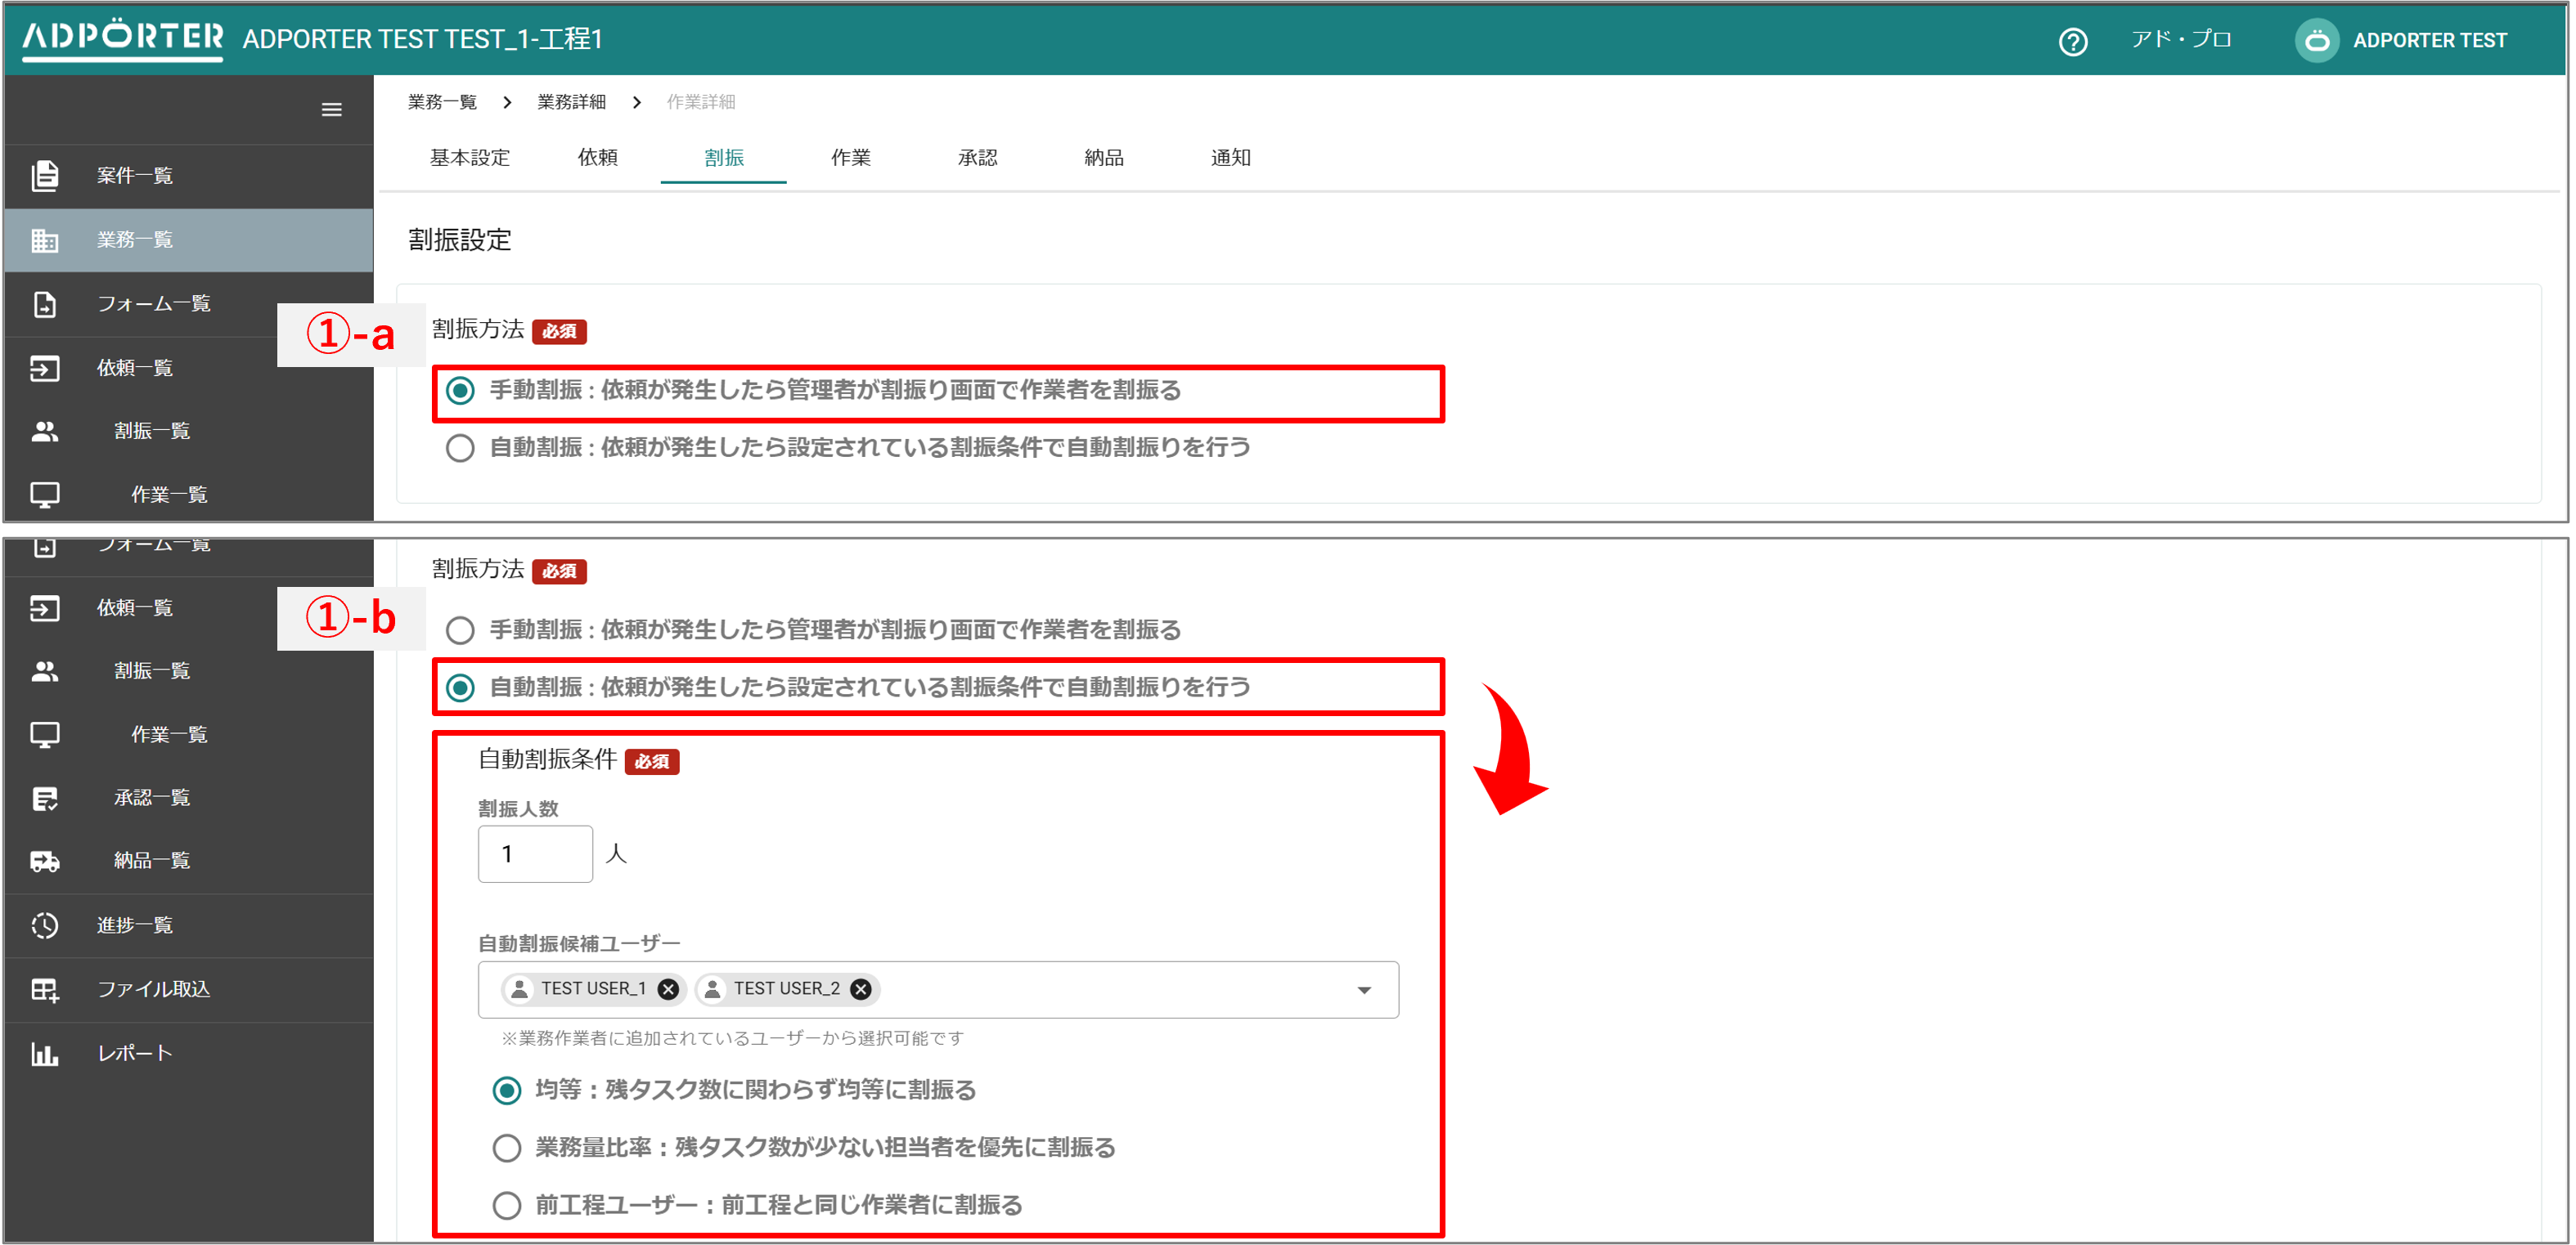Open 業務一覧 sidebar menu item
This screenshot has height=1245, width=2576.
point(189,240)
